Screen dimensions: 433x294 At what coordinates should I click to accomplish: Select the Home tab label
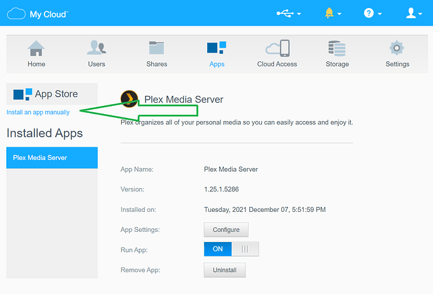pos(36,64)
